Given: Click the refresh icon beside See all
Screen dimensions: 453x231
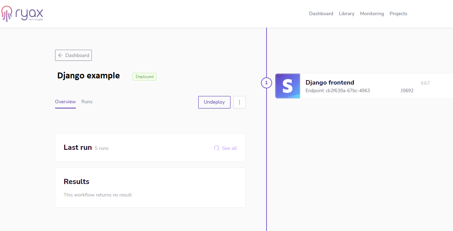Looking at the screenshot, I should pos(217,148).
